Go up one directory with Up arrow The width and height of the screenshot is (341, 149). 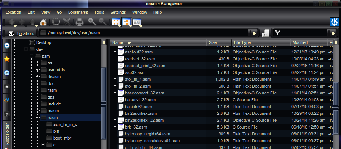point(33,22)
